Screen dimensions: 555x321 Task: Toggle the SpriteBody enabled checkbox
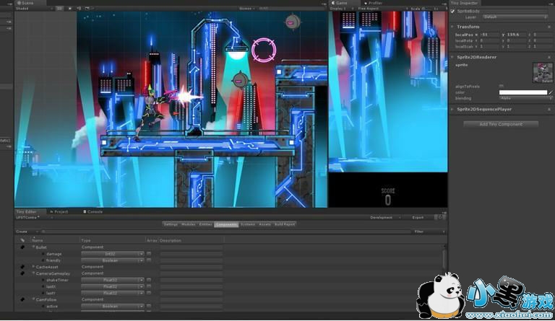coord(453,11)
